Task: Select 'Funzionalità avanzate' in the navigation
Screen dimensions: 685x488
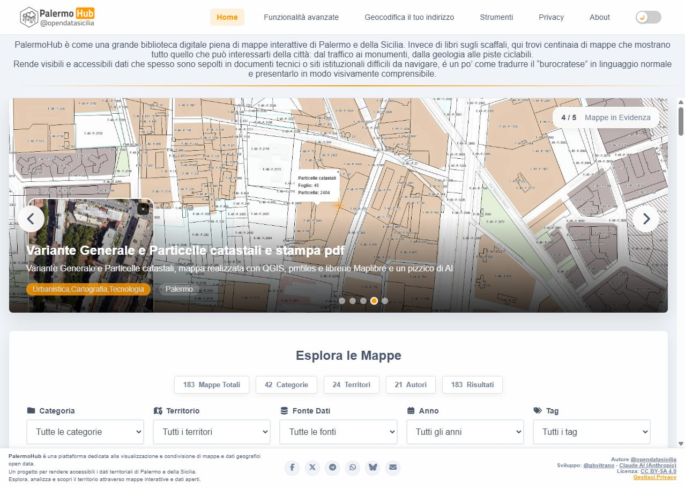Action: click(301, 17)
